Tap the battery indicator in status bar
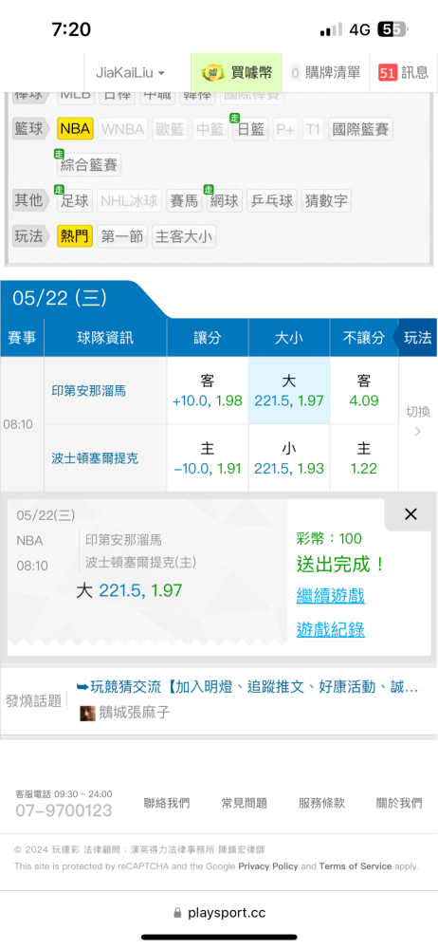438x949 pixels. [x=392, y=29]
